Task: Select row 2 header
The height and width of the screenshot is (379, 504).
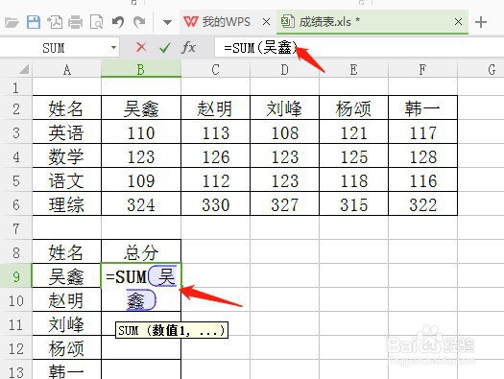Action: (x=16, y=108)
